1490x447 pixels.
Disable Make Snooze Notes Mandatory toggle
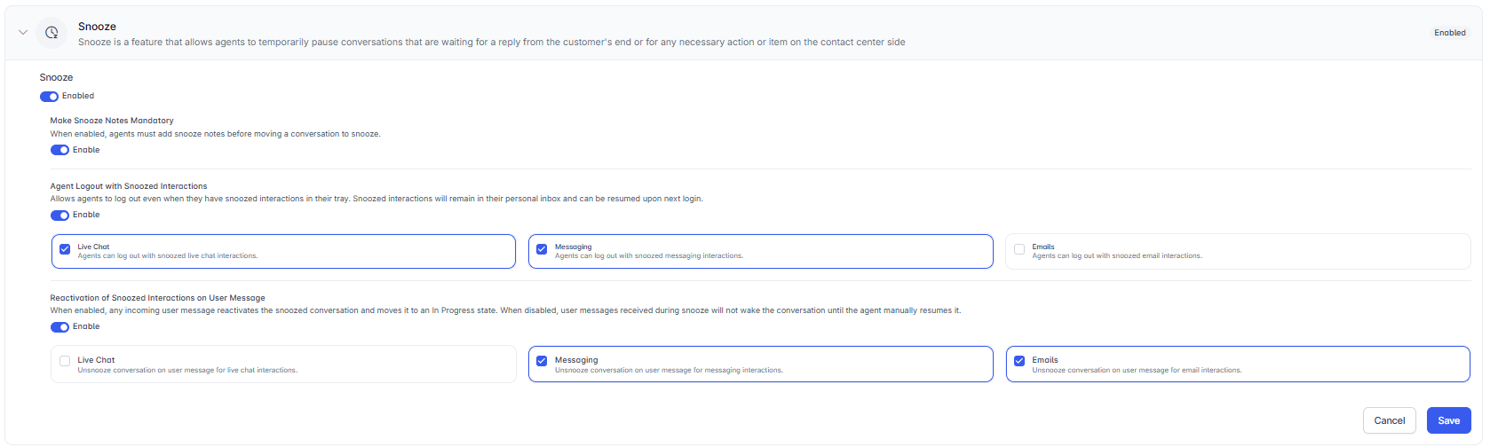click(59, 151)
